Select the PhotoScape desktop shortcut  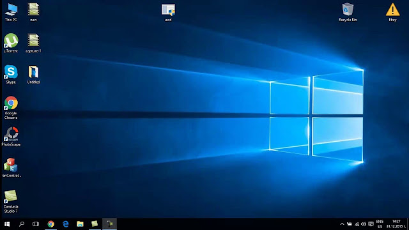click(11, 136)
